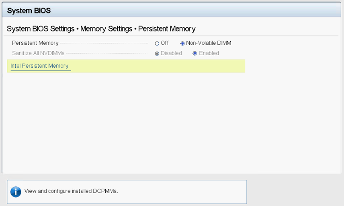Go to Memory Settings breadcrumb
The width and height of the screenshot is (344, 206).
[x=106, y=29]
